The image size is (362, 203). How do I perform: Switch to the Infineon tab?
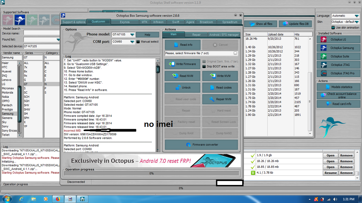158,22
